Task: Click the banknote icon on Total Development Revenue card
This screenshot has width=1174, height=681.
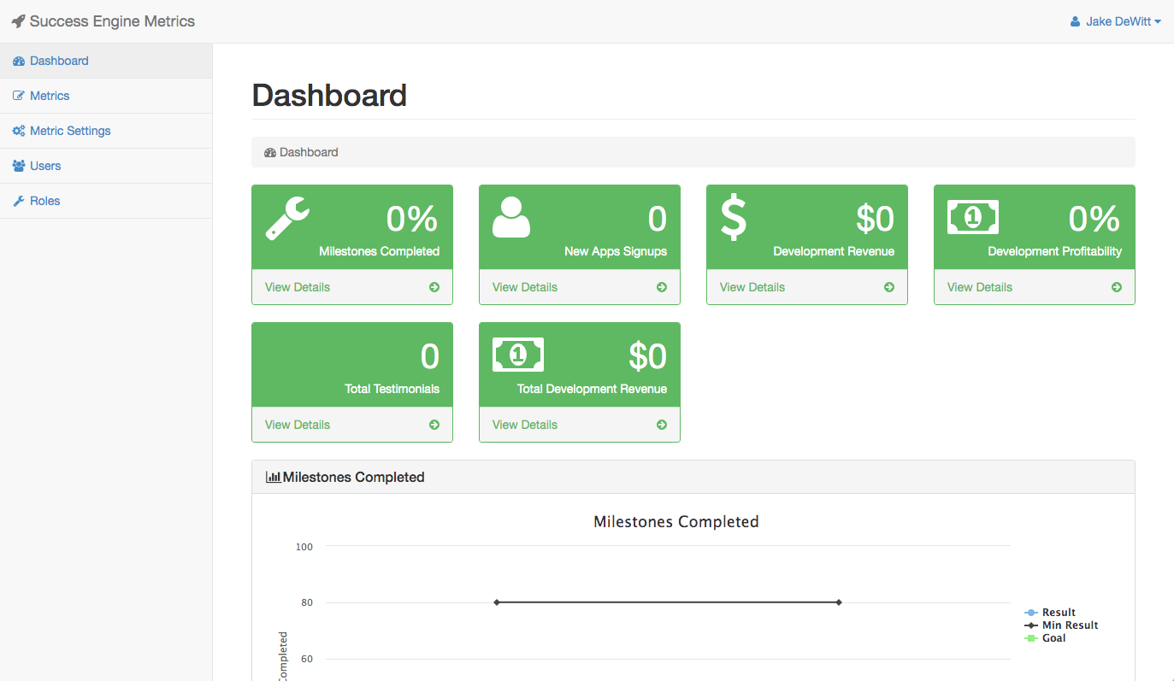Action: [x=517, y=355]
